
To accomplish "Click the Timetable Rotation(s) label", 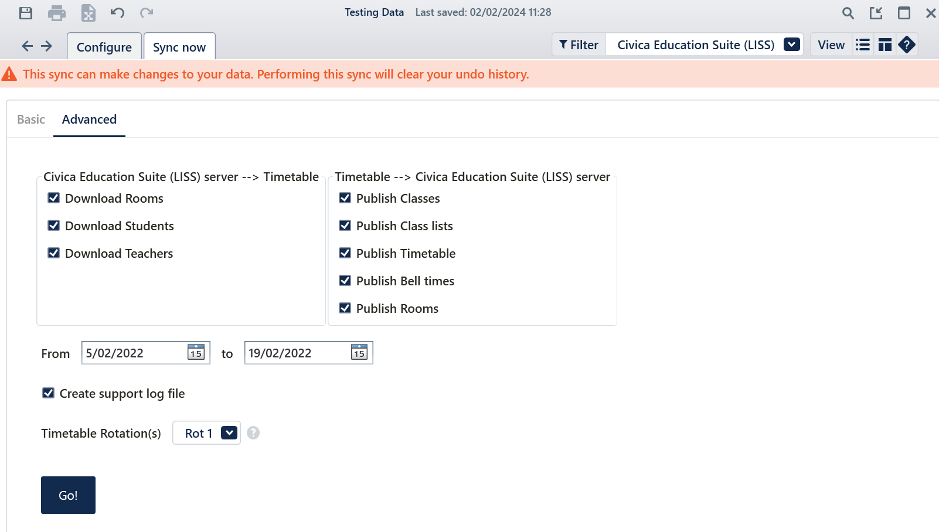I will click(x=101, y=434).
